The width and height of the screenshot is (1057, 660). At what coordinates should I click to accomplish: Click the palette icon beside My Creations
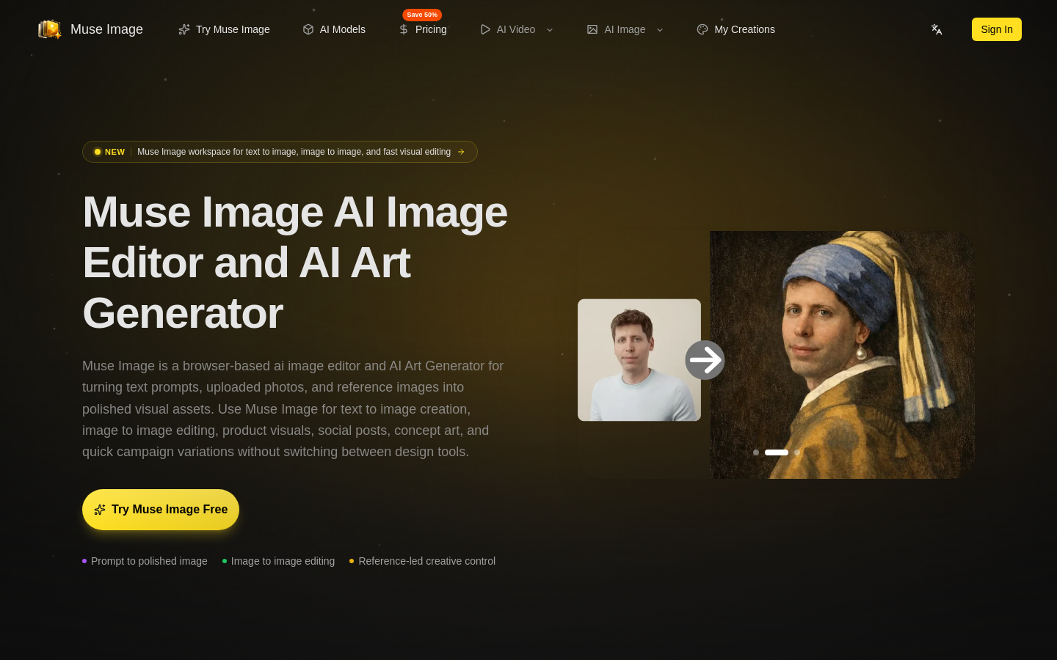(702, 29)
